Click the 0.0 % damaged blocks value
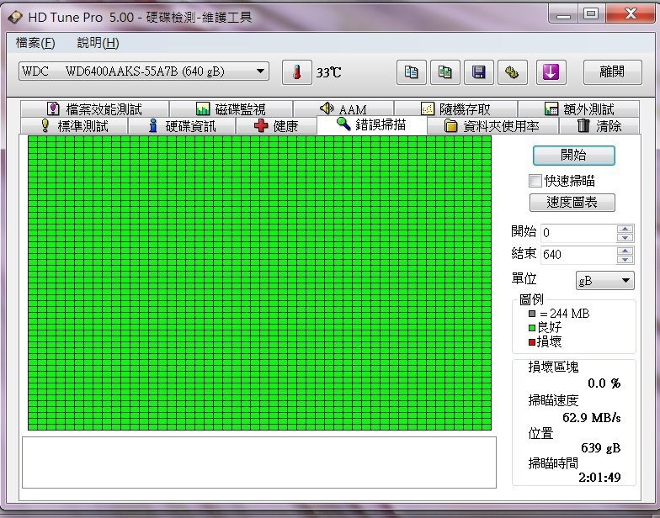This screenshot has height=518, width=660. (604, 383)
